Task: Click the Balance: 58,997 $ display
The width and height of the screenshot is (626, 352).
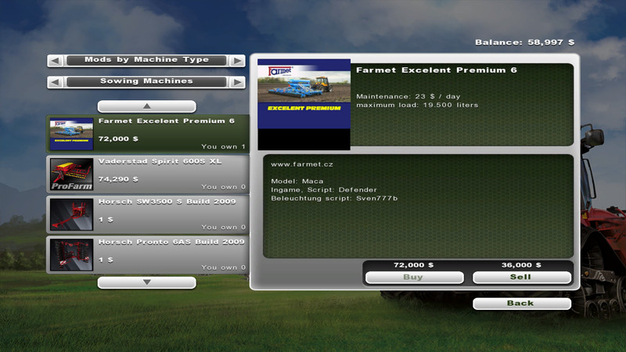Action: pos(524,42)
